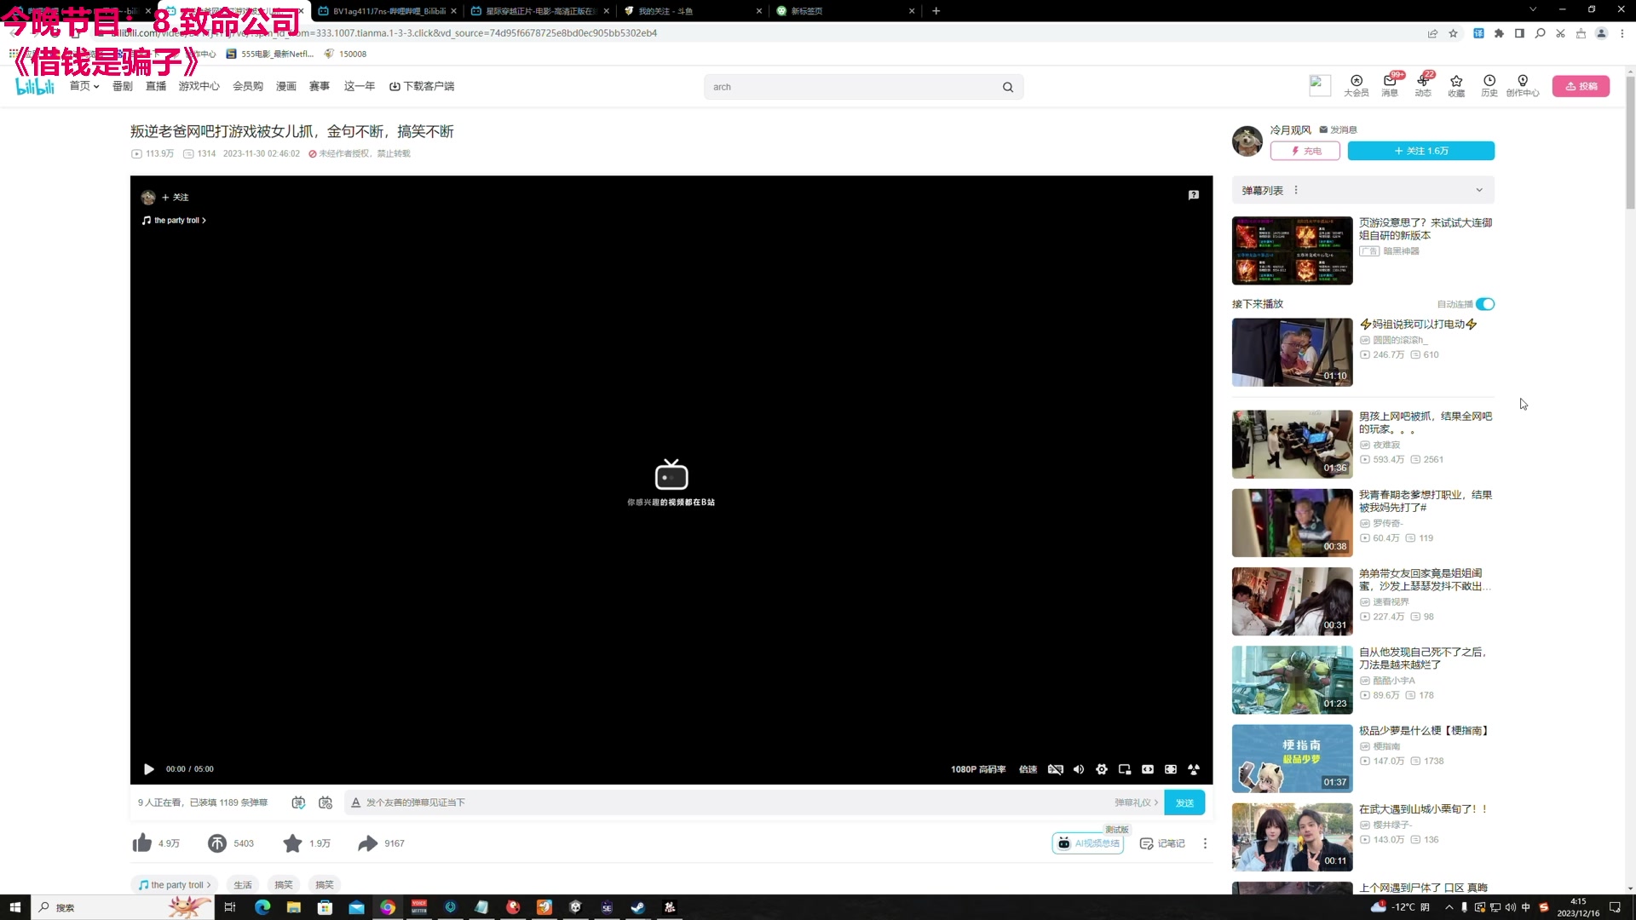Open the 游戏中心 nav menu item
The height and width of the screenshot is (920, 1636).
tap(199, 86)
